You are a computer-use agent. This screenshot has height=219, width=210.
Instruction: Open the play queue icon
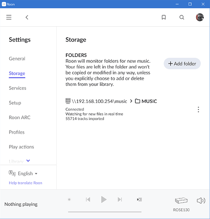tap(139, 199)
